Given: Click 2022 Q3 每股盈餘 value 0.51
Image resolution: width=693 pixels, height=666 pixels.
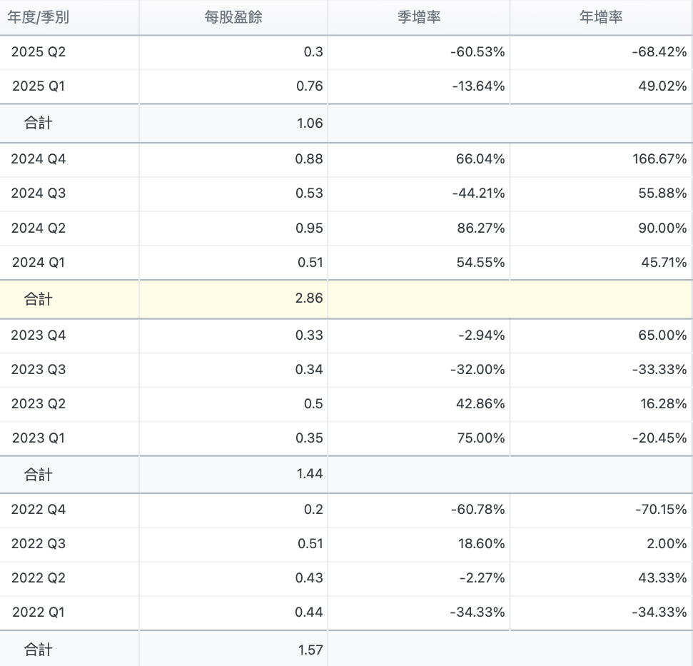Looking at the screenshot, I should [309, 543].
